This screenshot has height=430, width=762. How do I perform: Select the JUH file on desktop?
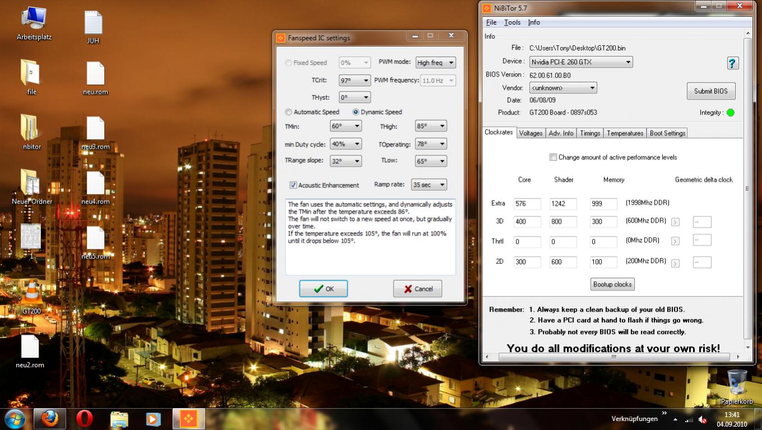(x=94, y=26)
